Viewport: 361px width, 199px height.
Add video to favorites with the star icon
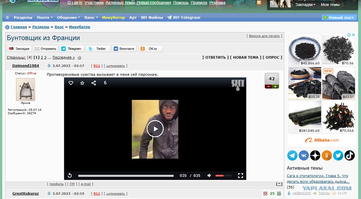point(82,83)
